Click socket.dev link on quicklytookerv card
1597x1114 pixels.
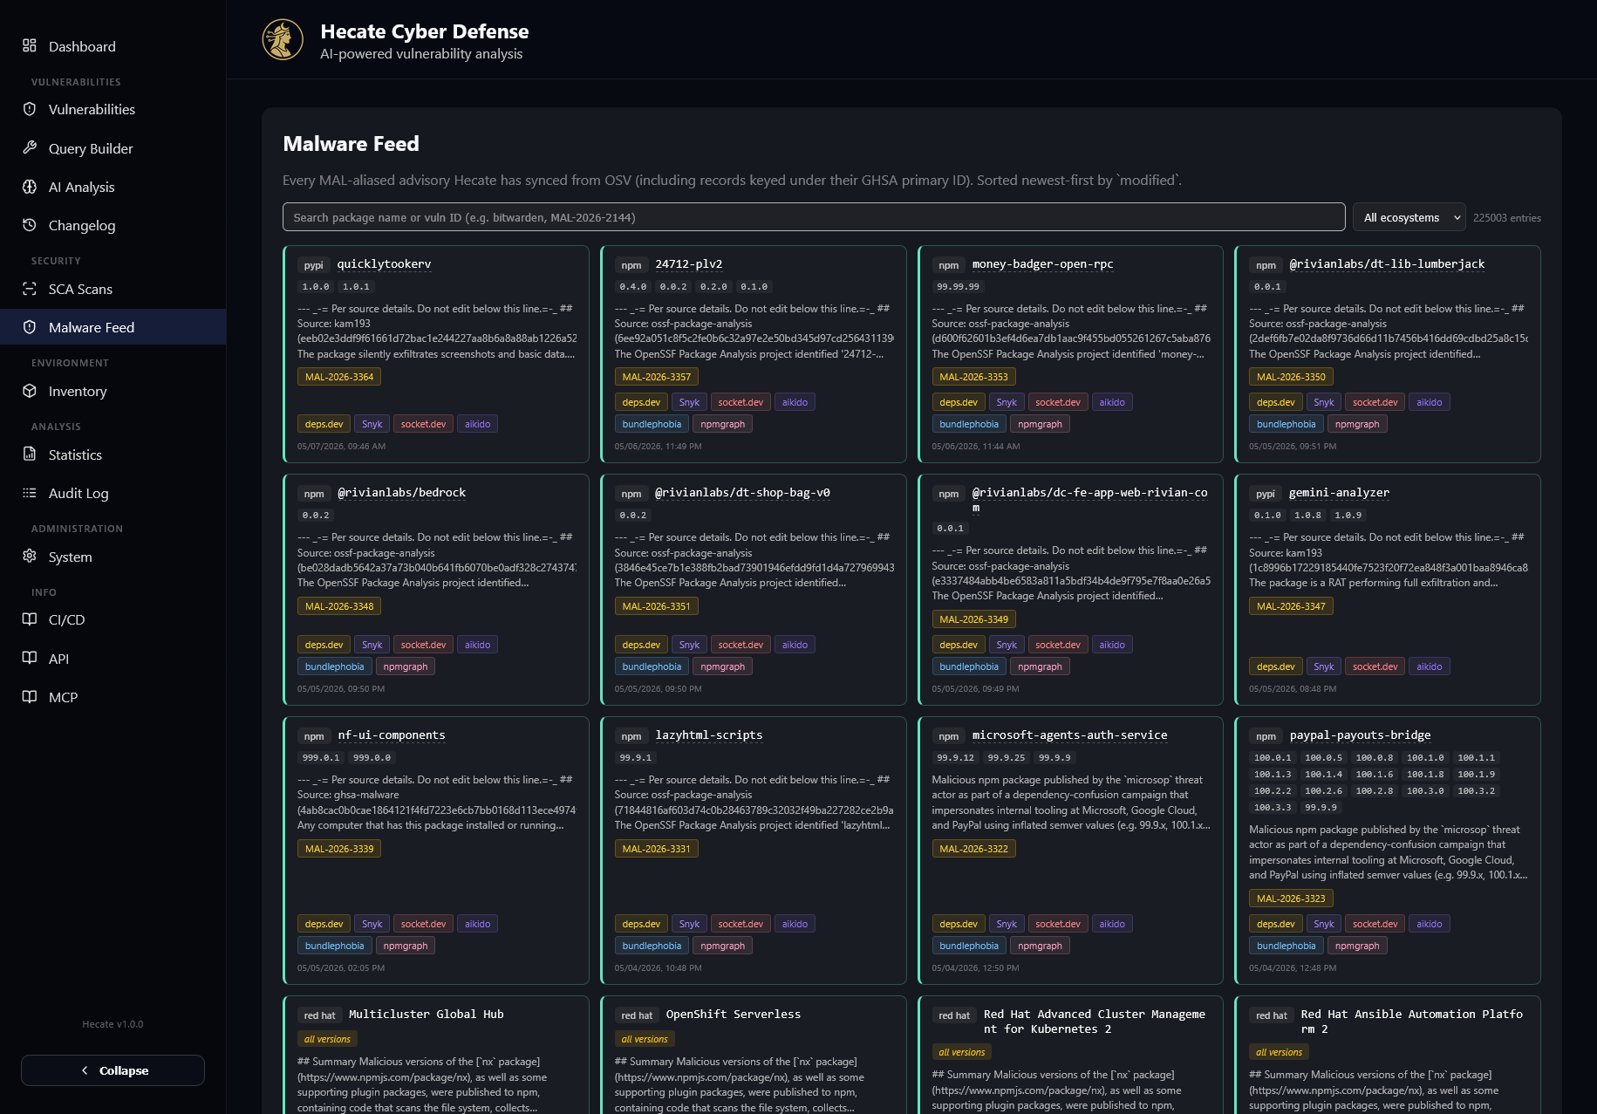(423, 424)
